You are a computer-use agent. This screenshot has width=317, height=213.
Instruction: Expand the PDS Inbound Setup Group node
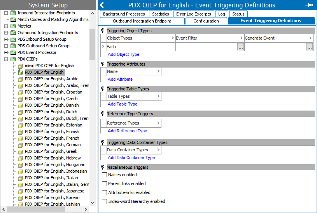tap(6, 39)
